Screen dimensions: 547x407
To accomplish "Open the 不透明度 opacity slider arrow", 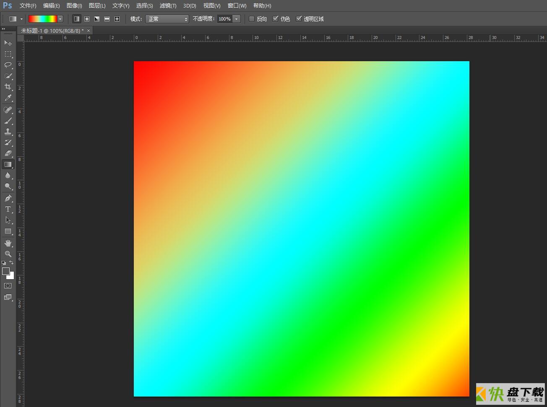I will coord(237,19).
